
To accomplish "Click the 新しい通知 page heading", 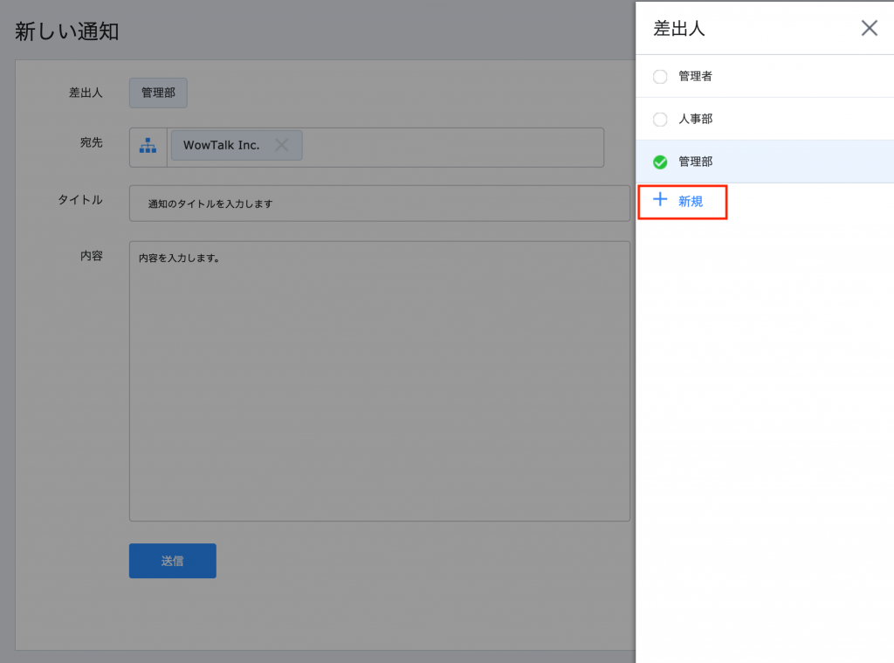I will (66, 31).
